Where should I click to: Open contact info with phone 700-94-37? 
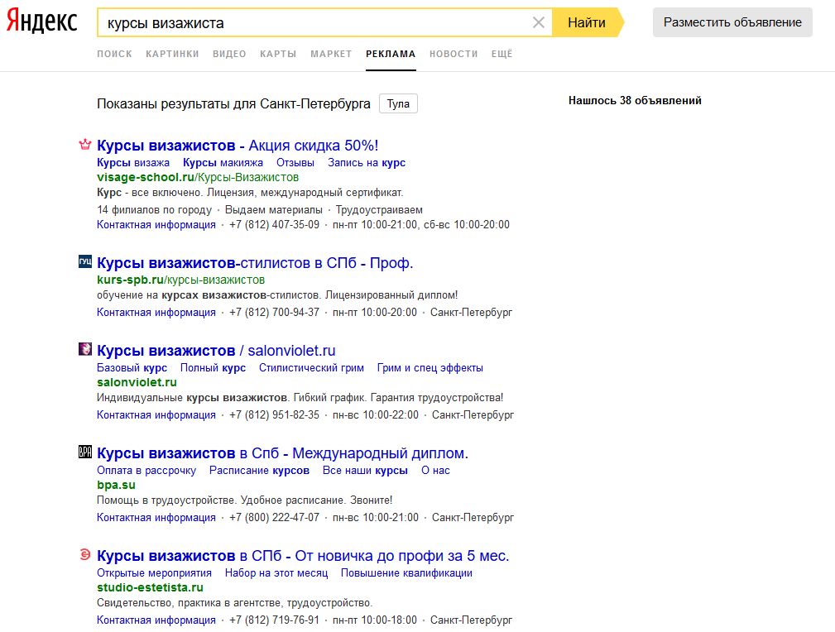(x=156, y=312)
